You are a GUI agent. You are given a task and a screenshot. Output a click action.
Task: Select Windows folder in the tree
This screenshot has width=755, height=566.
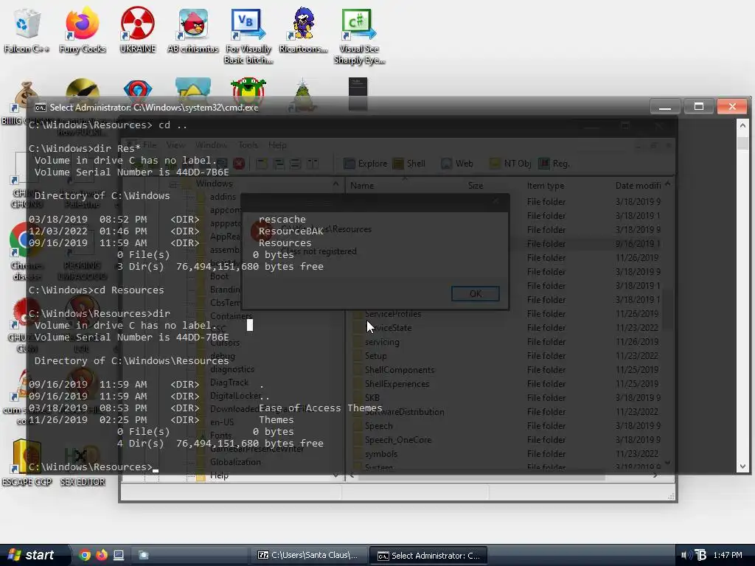pos(215,184)
